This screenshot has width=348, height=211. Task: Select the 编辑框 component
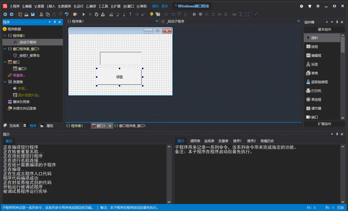pyautogui.click(x=322, y=56)
